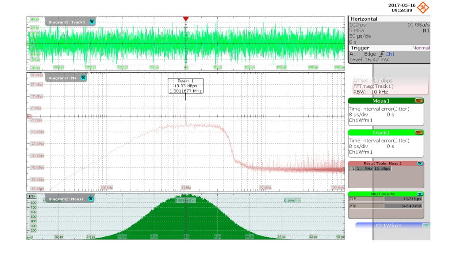Open the Horizontal settings panel

tap(364, 19)
